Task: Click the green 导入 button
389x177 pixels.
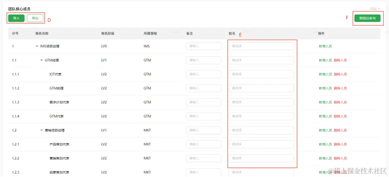Action: click(x=16, y=18)
